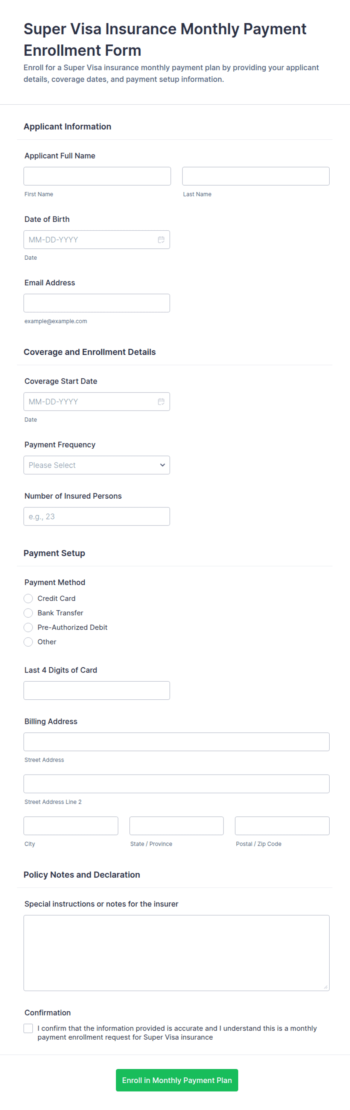Image resolution: width=350 pixels, height=1110 pixels.
Task: Pick the Other payment method option
Action: click(29, 642)
